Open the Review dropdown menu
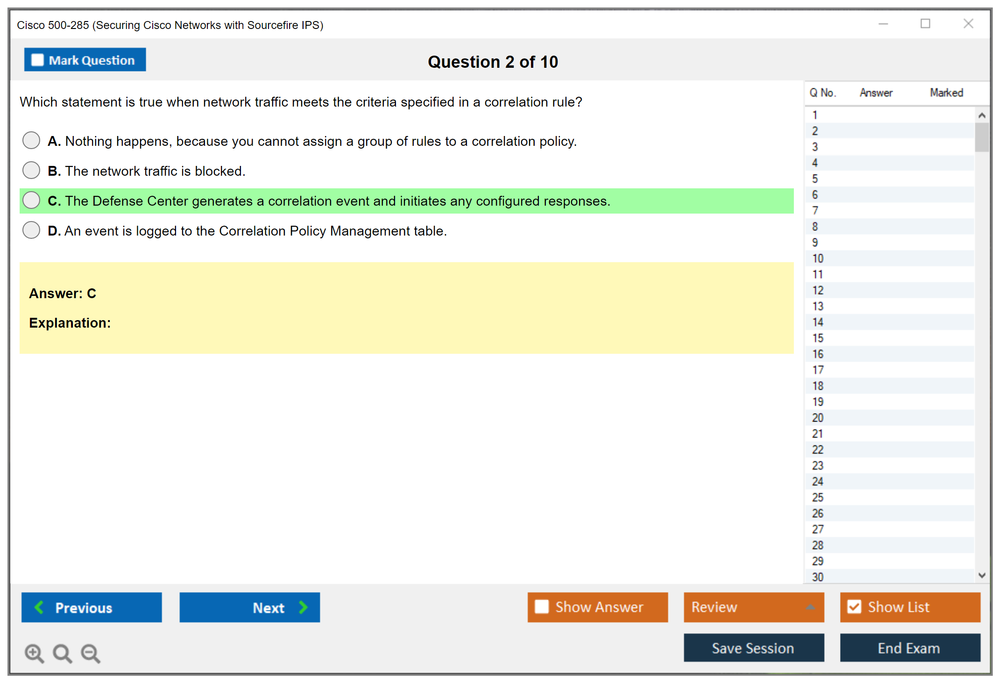The height and width of the screenshot is (687, 1004). 810,607
